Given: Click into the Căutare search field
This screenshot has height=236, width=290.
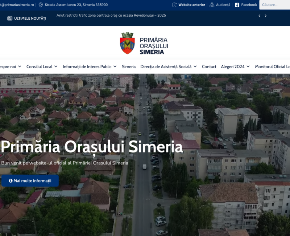Looking at the screenshot, I should 274,5.
